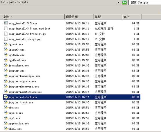Select file name pip3.exe
The image size is (161, 132).
[14, 118]
